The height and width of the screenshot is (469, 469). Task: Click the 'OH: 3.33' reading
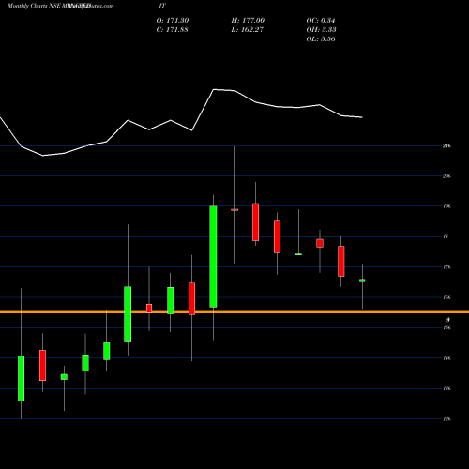click(321, 30)
